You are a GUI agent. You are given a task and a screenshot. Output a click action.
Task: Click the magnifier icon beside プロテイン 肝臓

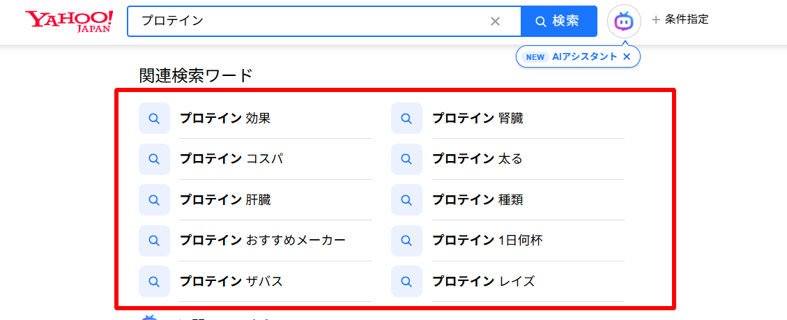click(155, 199)
